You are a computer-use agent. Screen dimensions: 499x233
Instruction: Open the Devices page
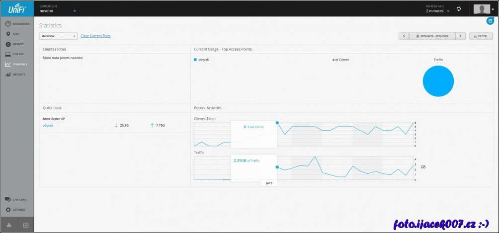(17, 44)
